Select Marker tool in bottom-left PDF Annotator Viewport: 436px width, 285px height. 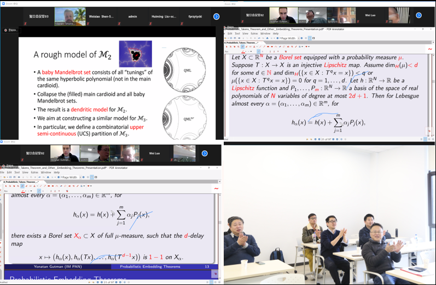click(x=26, y=186)
